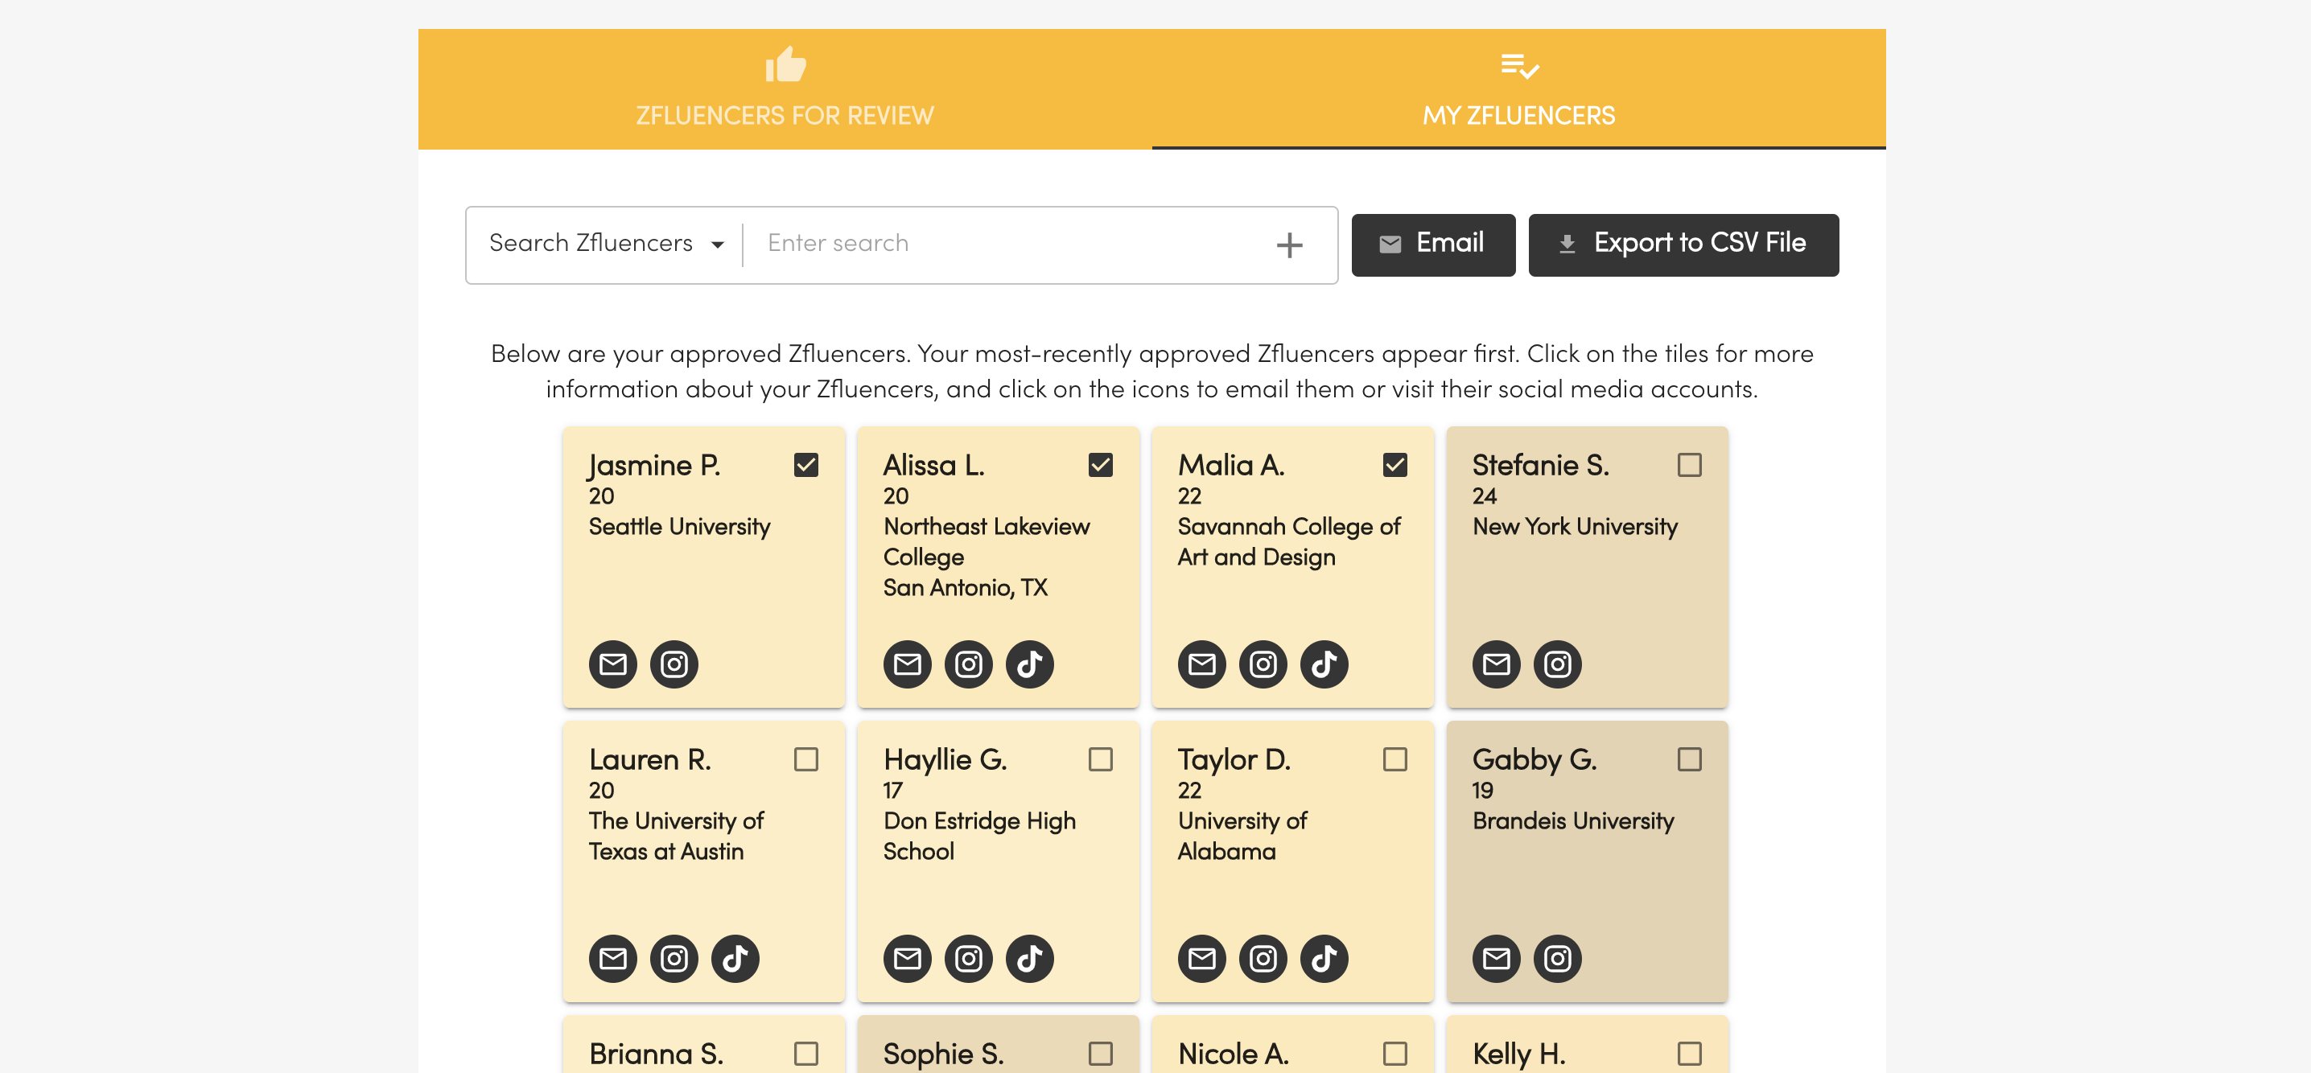Open Gabby G. tile name
This screenshot has width=2311, height=1073.
1534,760
